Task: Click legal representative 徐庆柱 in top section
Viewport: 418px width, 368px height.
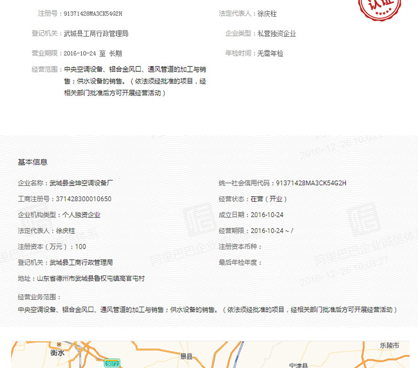Action: click(267, 13)
